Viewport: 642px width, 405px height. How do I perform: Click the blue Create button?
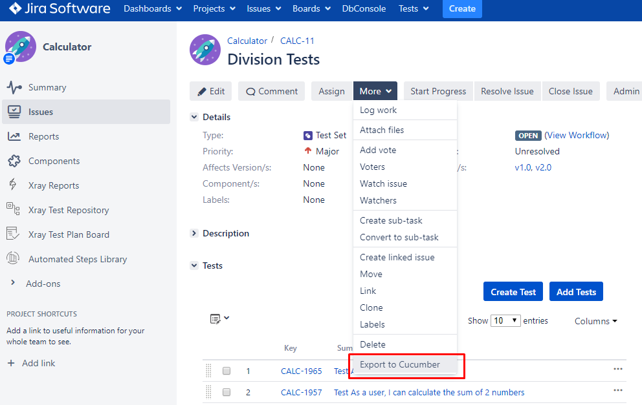pos(462,8)
